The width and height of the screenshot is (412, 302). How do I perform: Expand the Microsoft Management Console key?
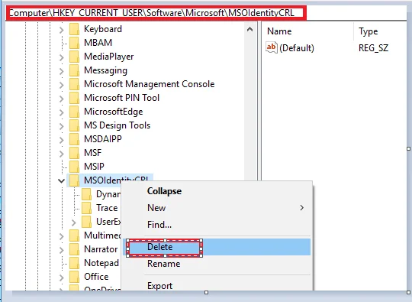pos(62,85)
